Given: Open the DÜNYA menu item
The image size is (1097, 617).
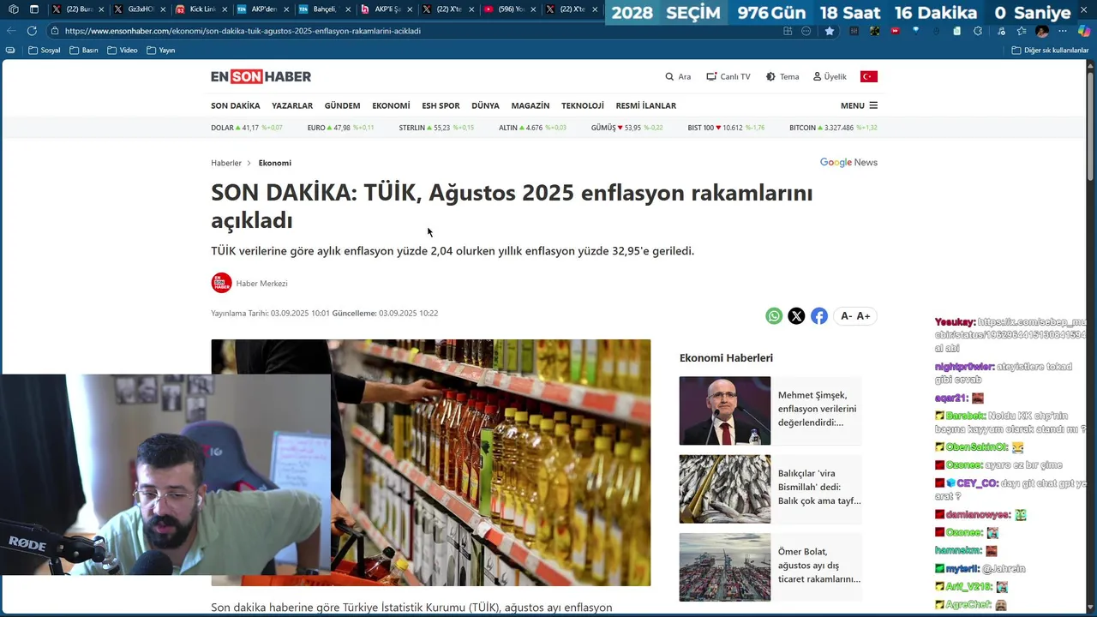Looking at the screenshot, I should [485, 105].
